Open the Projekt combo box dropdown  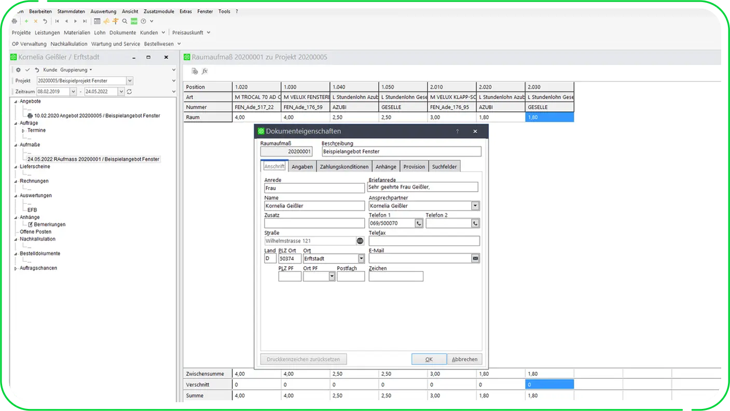(x=130, y=81)
